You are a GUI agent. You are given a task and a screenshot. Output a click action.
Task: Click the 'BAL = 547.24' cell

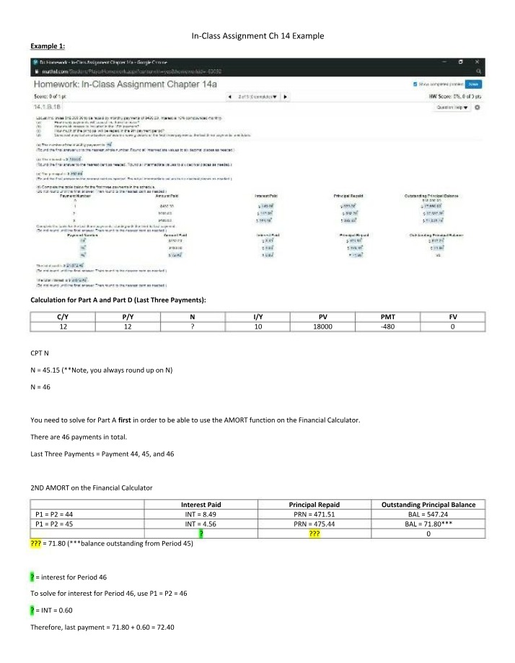point(428,514)
